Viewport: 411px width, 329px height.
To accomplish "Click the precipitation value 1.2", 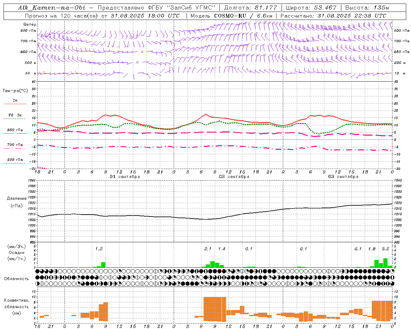I will 99,249.
